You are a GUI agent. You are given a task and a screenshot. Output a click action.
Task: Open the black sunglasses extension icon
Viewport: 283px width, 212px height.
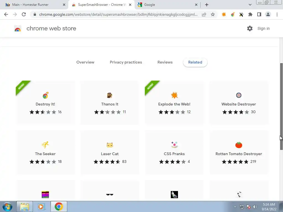coord(109,195)
